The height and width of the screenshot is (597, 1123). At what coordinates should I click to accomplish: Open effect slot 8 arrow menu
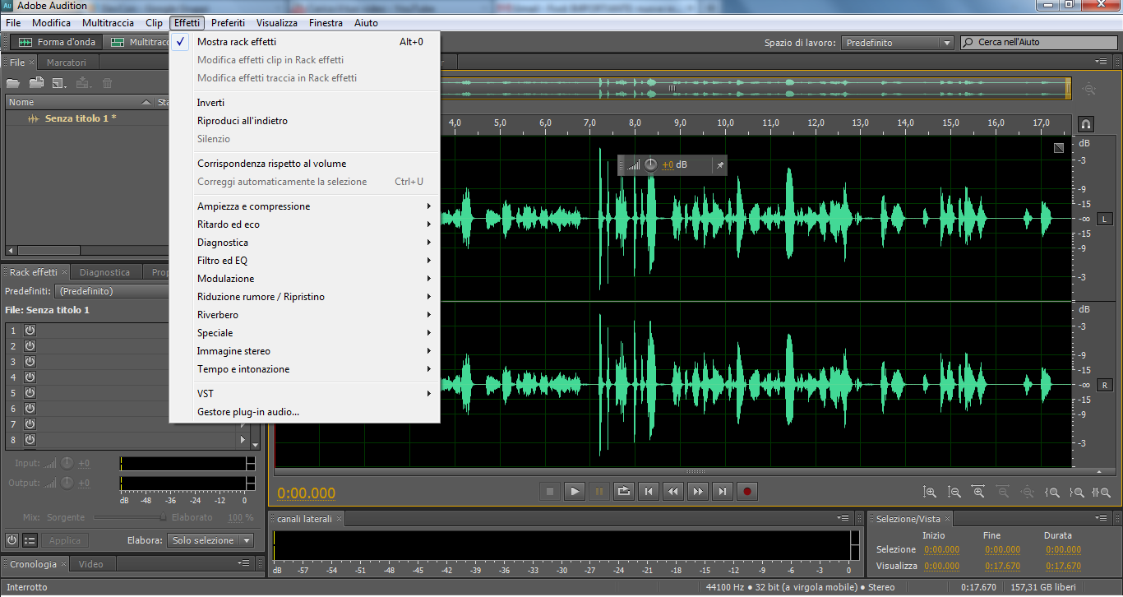click(x=243, y=440)
